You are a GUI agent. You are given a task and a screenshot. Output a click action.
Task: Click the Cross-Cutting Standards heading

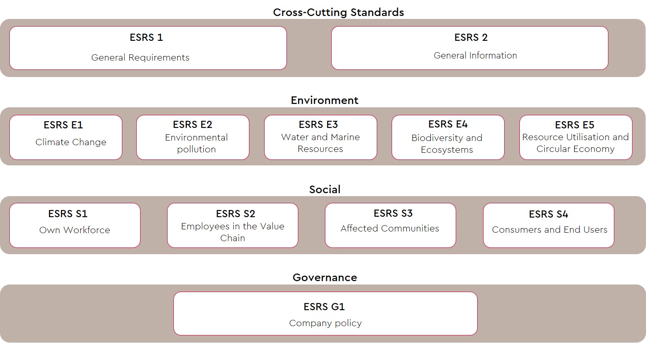coord(338,12)
